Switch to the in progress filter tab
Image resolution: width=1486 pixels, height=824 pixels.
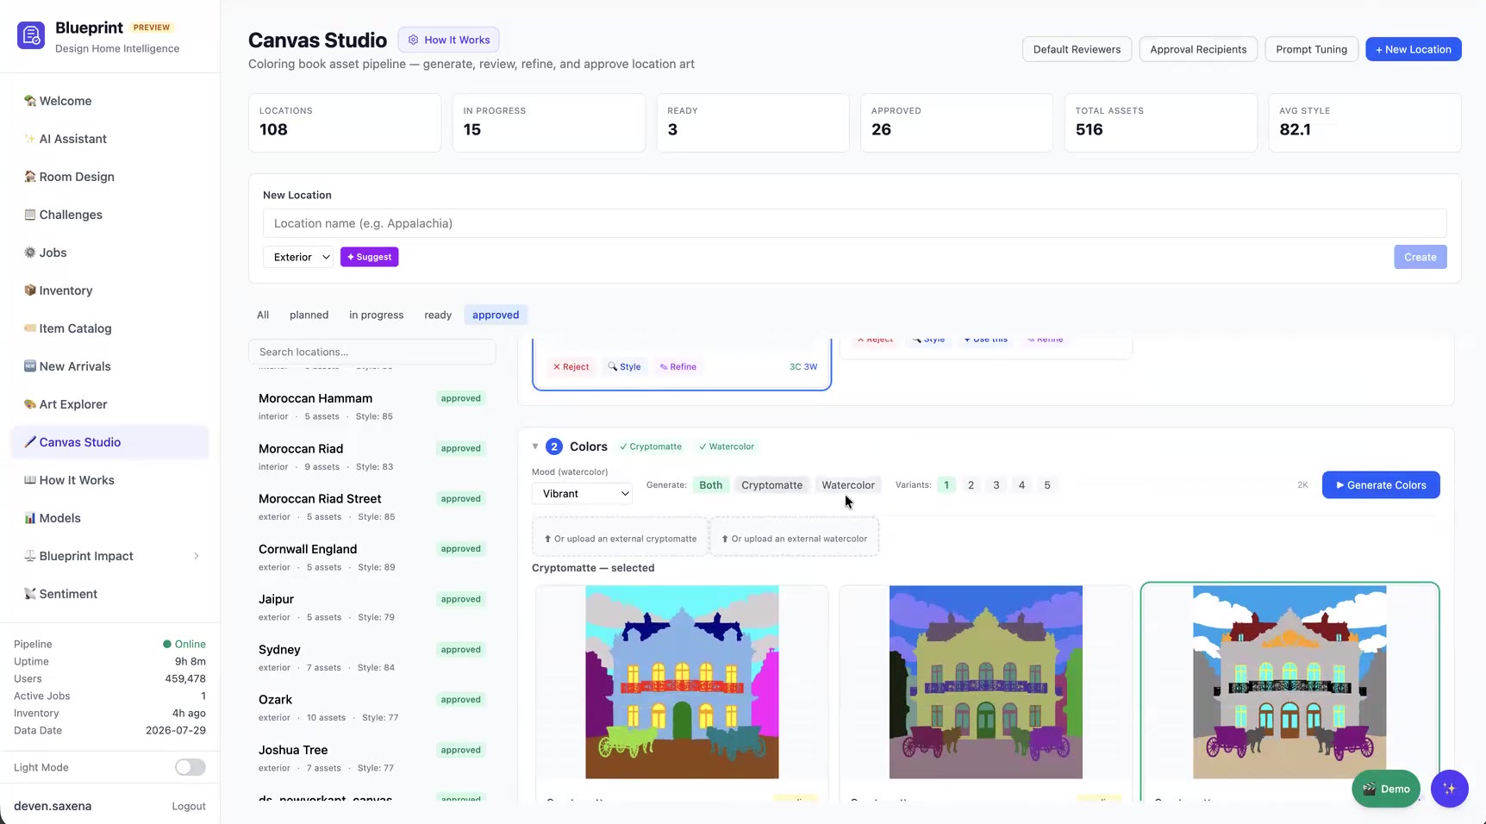click(376, 315)
